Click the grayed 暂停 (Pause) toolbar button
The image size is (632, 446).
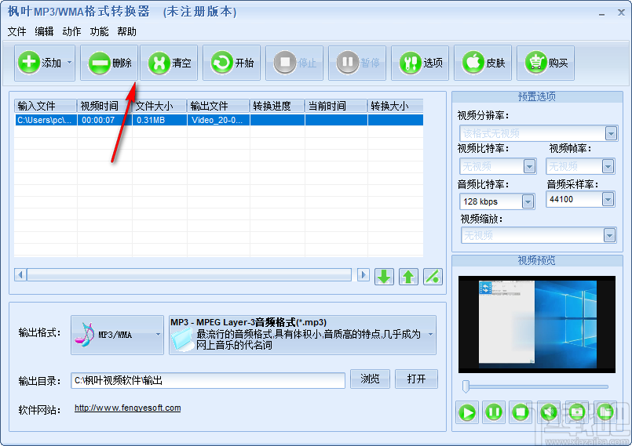(x=357, y=63)
